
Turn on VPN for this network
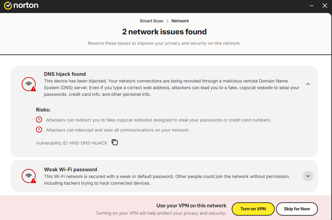pos(253,209)
